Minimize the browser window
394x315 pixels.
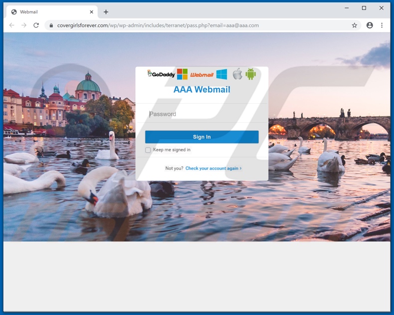(x=347, y=8)
